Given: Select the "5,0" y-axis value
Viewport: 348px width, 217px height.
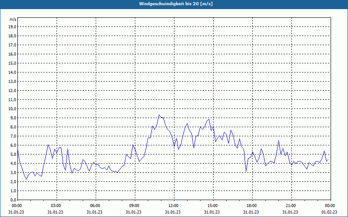Looking at the screenshot, I should [x=13, y=155].
